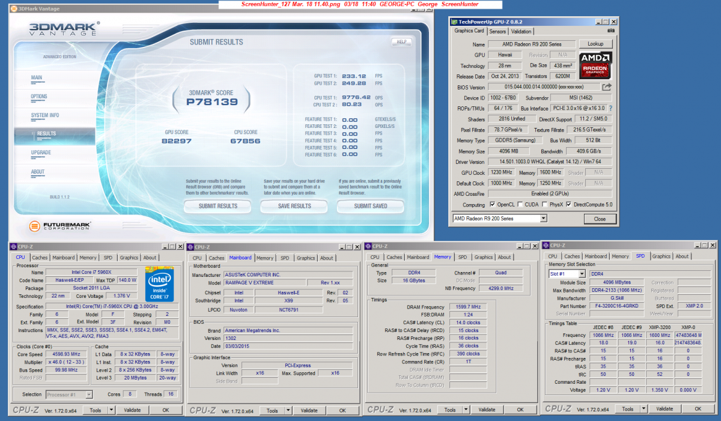Open the SPD tab in the CPU-Z Memory window
The height and width of the screenshot is (421, 721).
(x=463, y=257)
